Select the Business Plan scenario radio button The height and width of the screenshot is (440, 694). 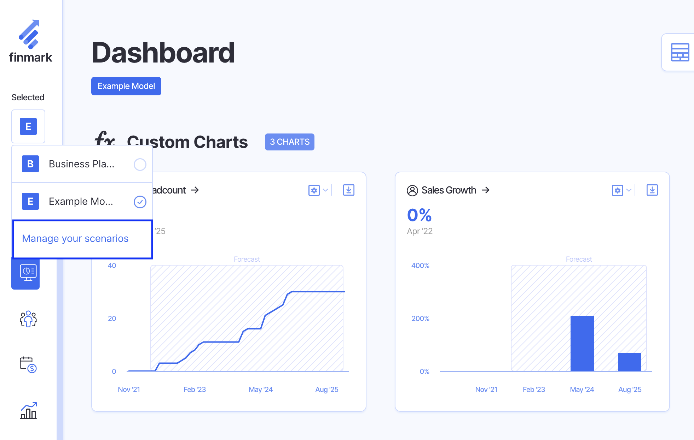pos(140,164)
